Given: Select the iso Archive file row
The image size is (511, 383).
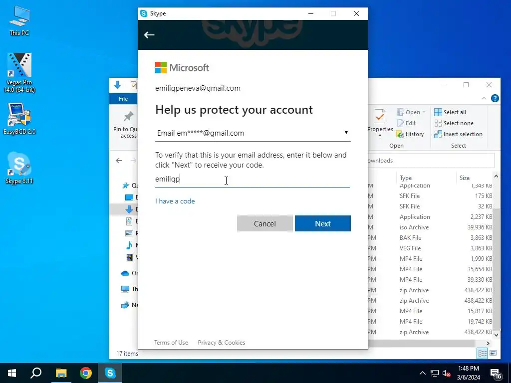Looking at the screenshot, I should pyautogui.click(x=430, y=227).
